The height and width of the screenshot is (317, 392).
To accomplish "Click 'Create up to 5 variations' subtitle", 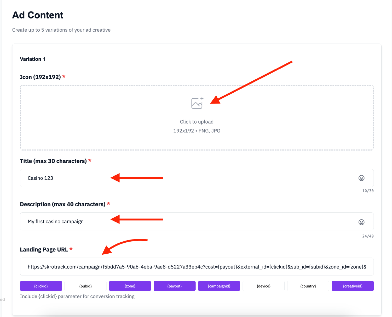I will pyautogui.click(x=61, y=30).
